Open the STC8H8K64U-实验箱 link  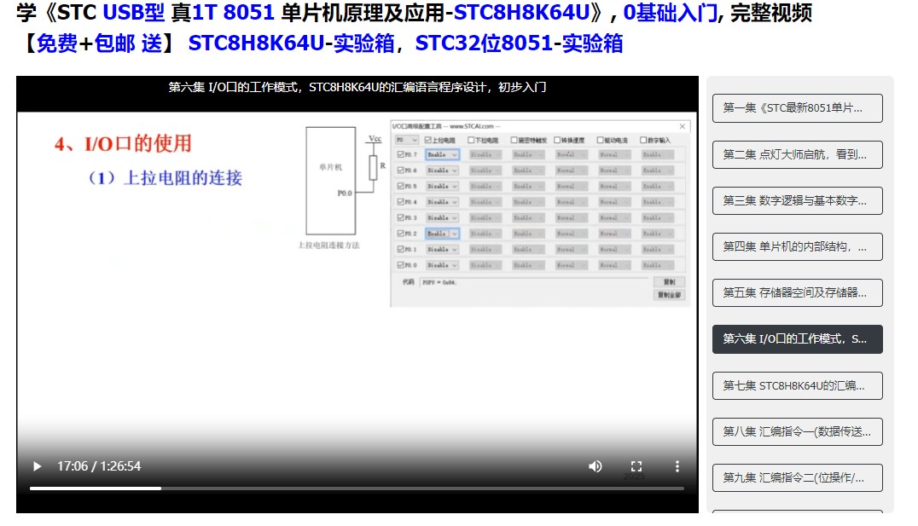tap(291, 43)
